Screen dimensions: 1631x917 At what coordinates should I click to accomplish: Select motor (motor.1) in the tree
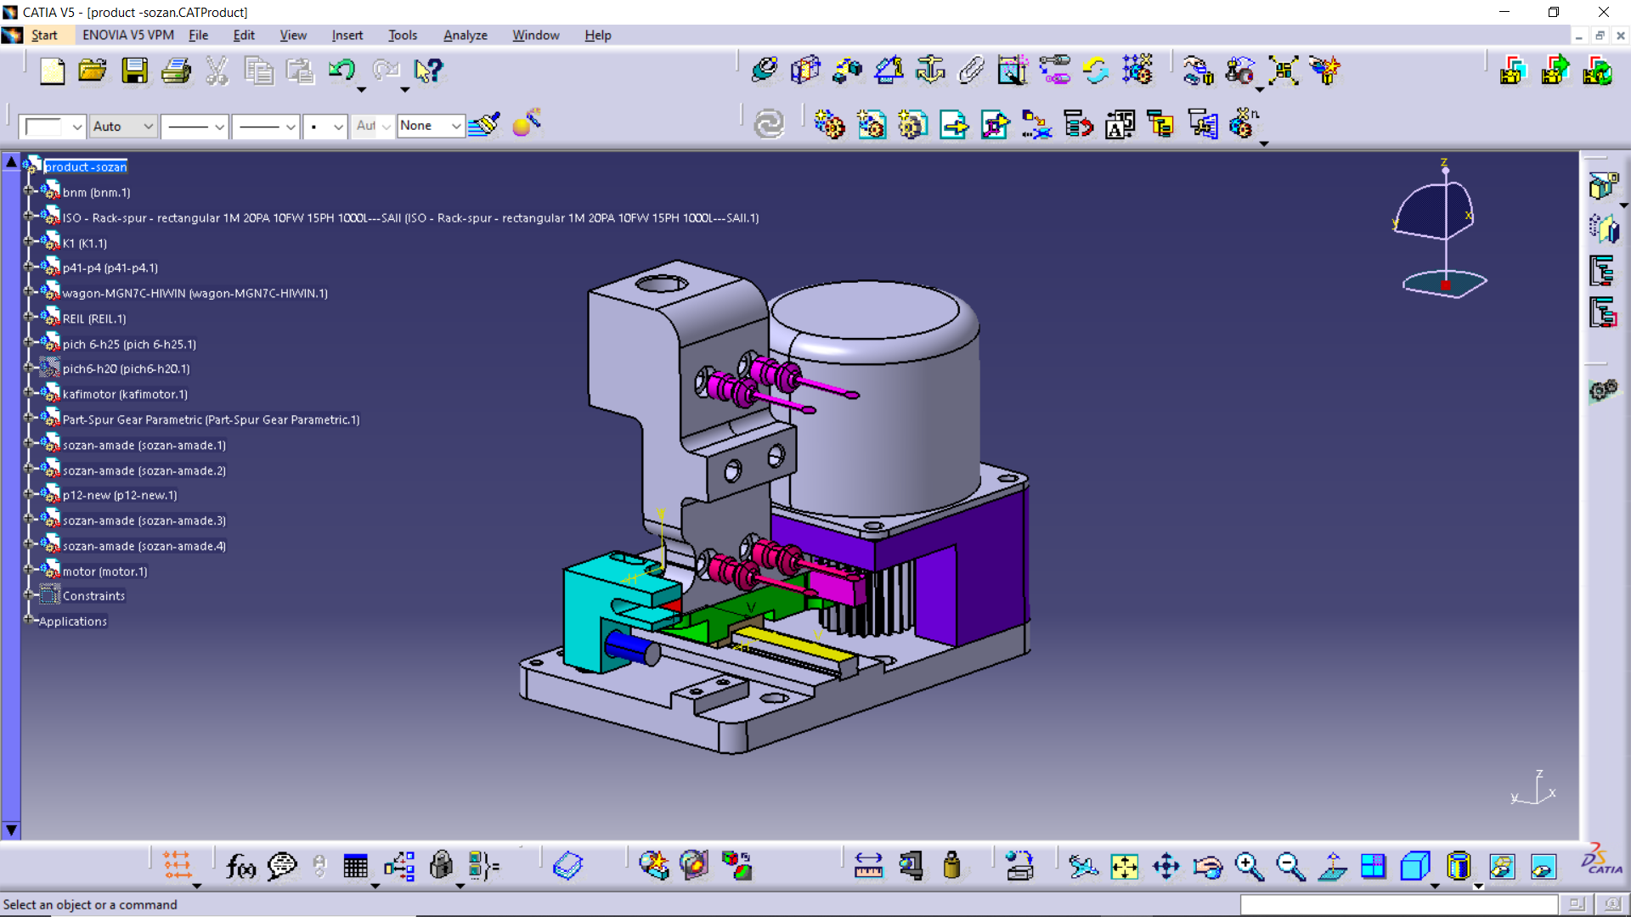pos(104,571)
